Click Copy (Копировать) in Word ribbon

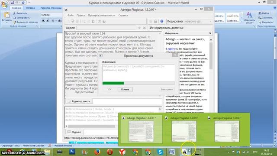tap(21, 18)
